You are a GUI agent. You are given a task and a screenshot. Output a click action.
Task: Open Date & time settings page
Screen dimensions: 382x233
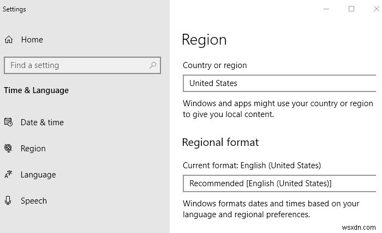[x=42, y=122]
